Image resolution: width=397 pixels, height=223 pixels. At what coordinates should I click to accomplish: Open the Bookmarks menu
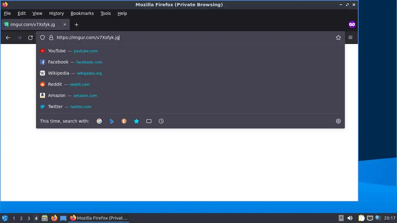82,13
